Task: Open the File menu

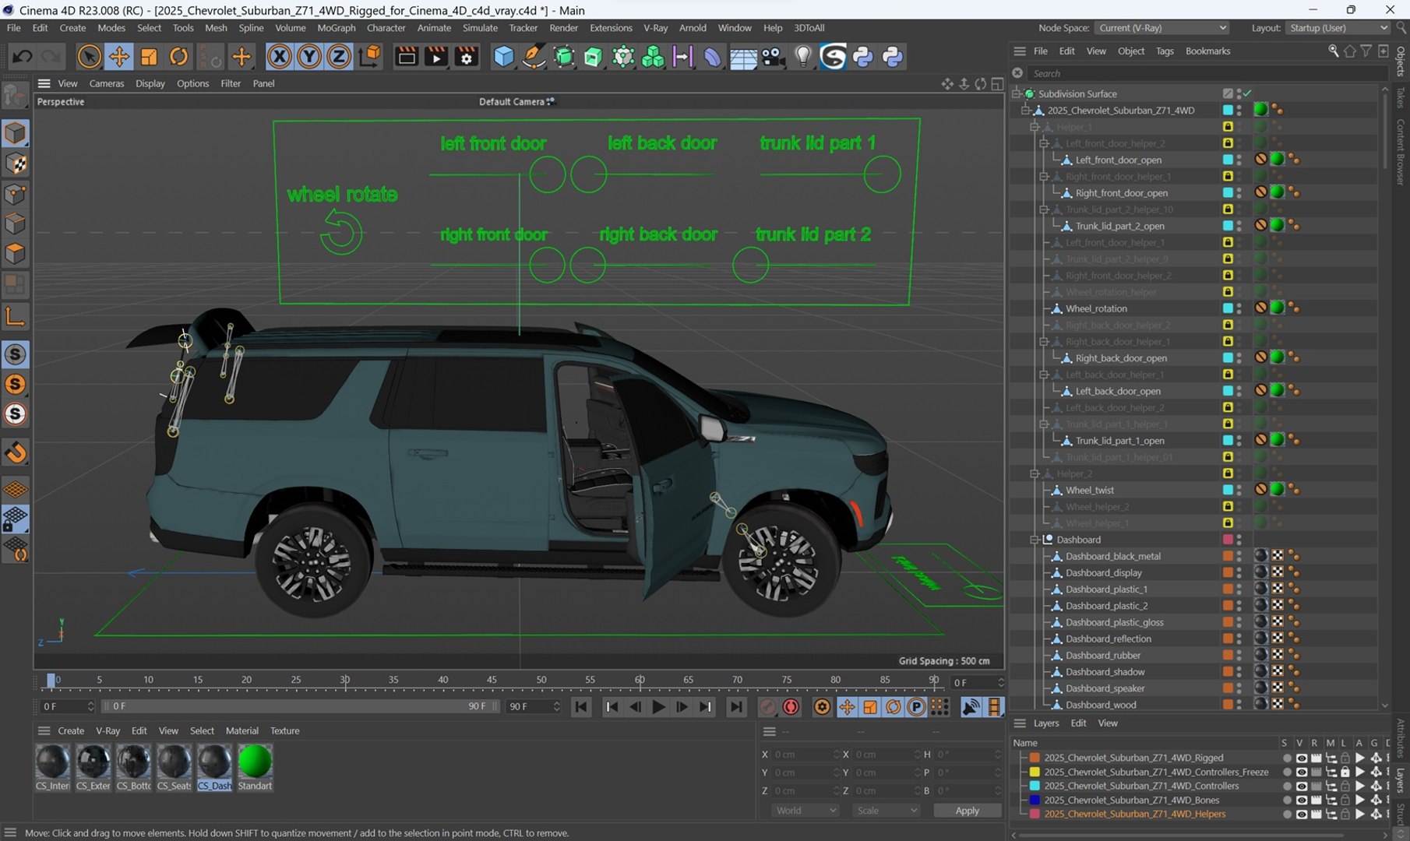Action: click(14, 27)
